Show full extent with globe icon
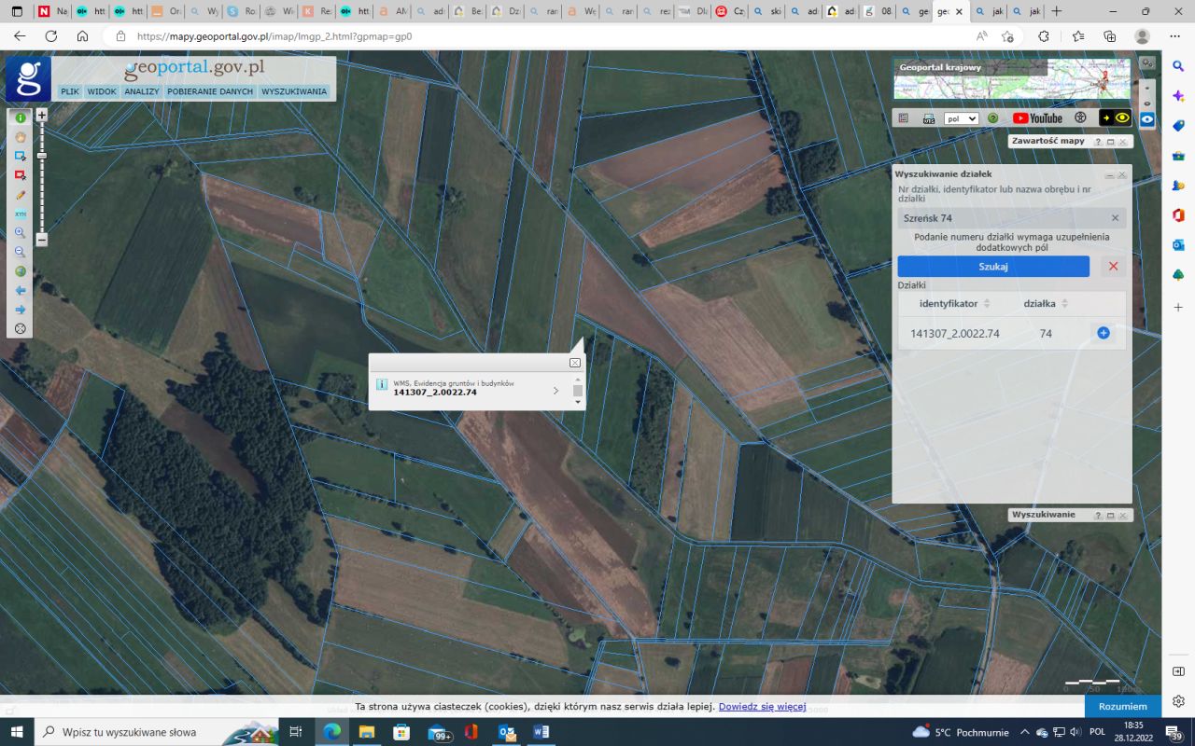Screen dimensions: 1195x746 point(20,271)
